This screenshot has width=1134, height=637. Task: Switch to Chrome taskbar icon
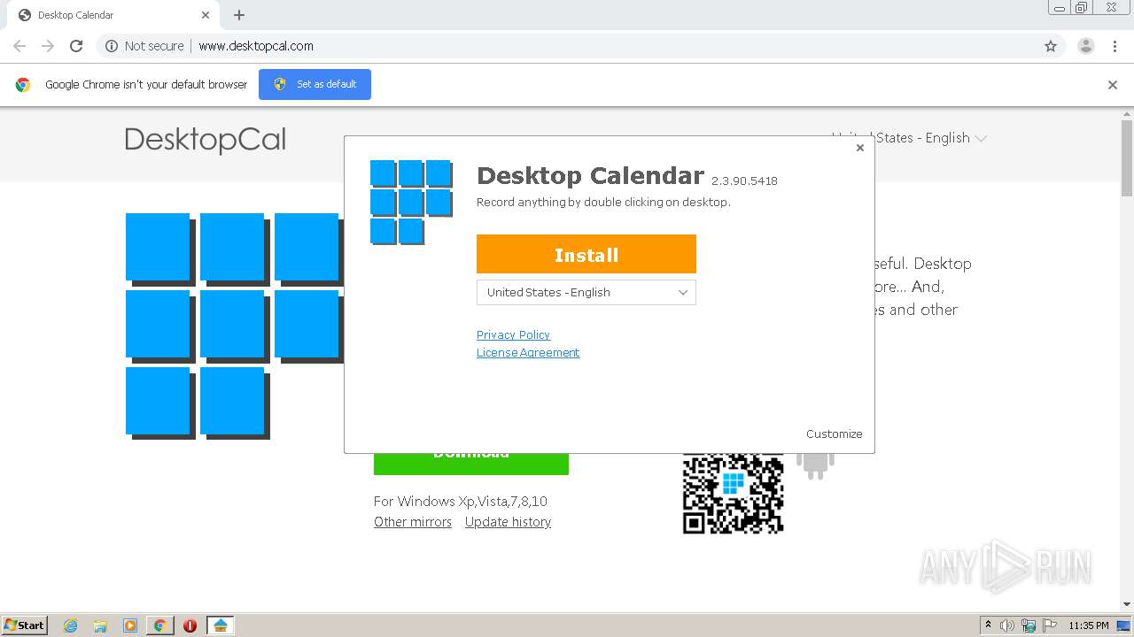click(159, 625)
